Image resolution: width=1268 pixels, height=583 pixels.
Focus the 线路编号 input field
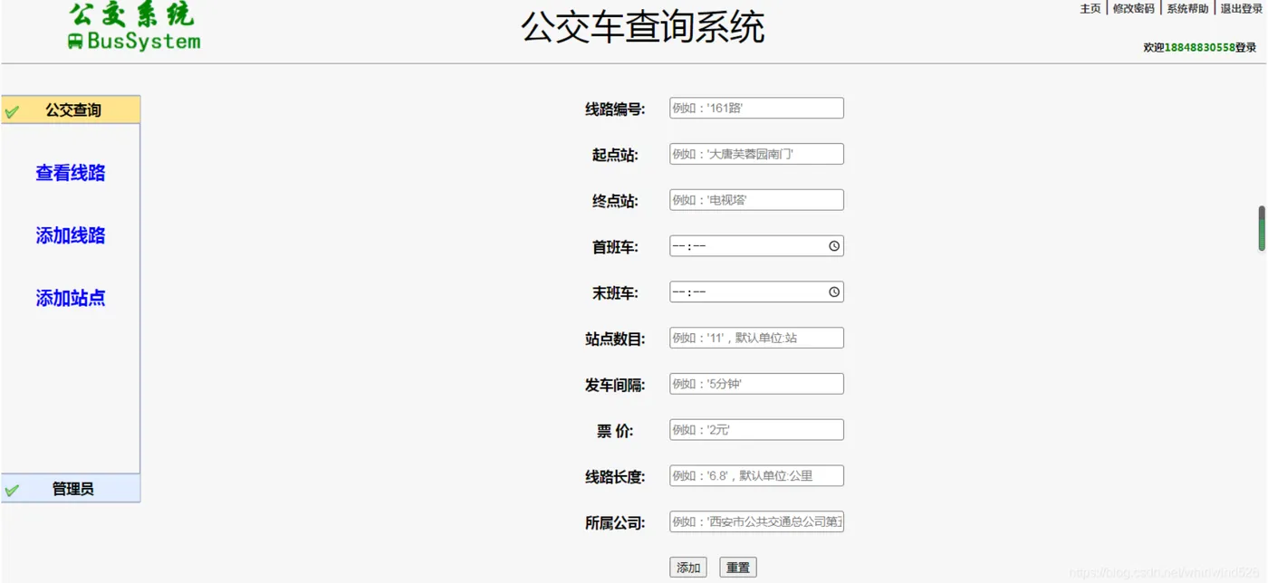tap(757, 108)
